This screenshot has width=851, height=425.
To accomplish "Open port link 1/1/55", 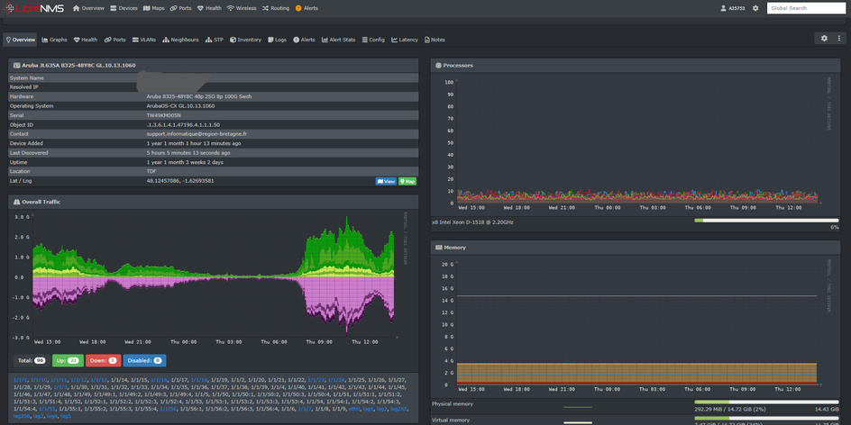I will (47, 409).
